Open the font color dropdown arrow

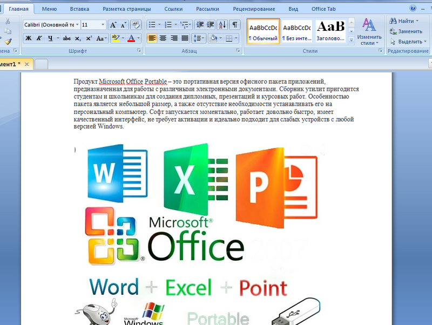click(138, 38)
